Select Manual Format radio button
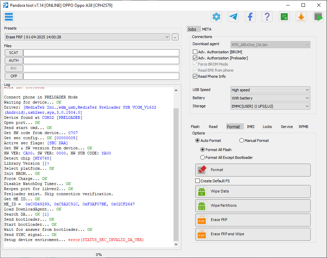 [x=241, y=140]
